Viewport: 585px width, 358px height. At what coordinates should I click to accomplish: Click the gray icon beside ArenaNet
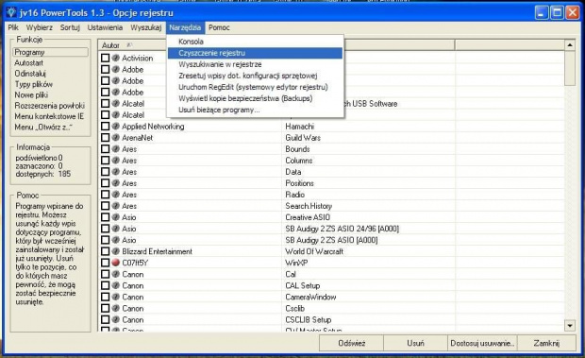pyautogui.click(x=116, y=137)
